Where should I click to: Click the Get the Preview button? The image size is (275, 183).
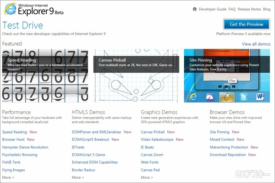[x=247, y=24]
